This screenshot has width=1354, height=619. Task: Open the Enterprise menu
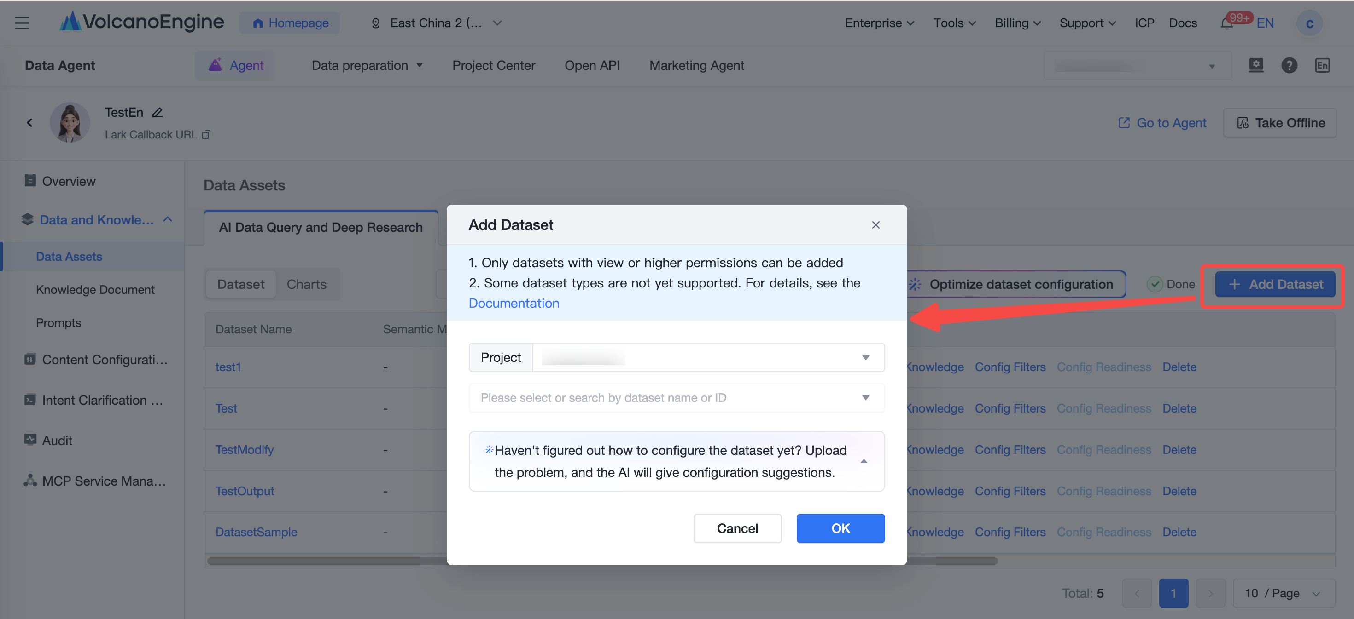(879, 23)
